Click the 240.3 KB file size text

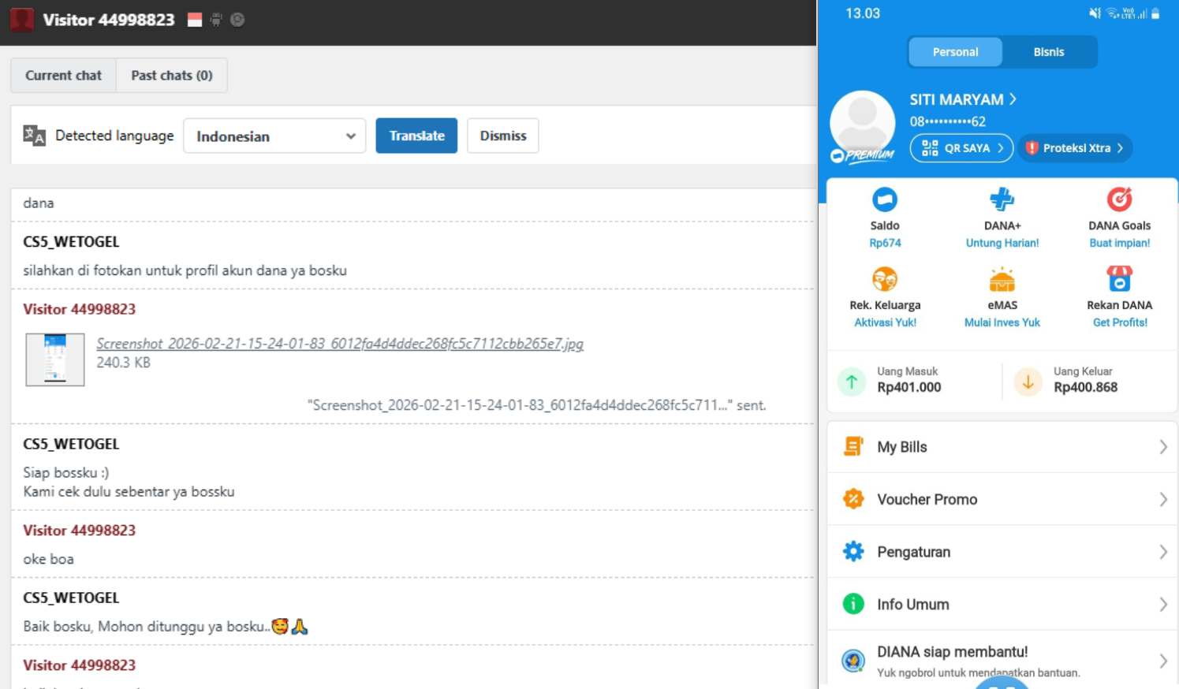click(x=123, y=363)
